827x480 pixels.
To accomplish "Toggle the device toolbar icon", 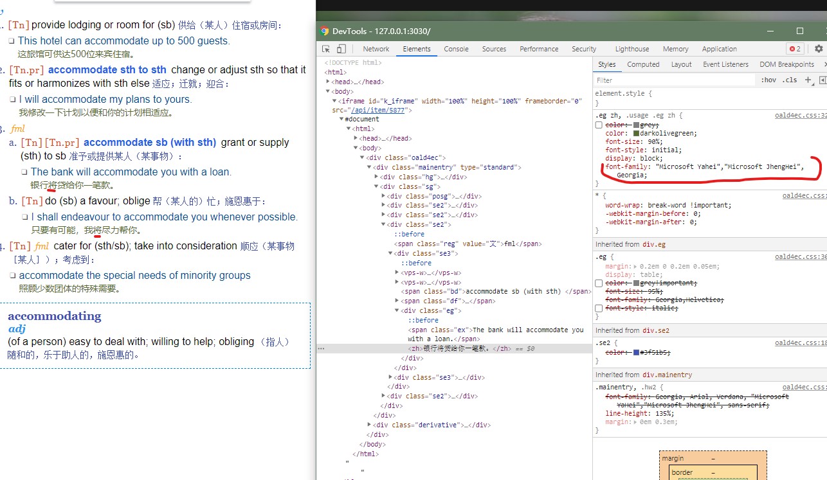I will click(x=341, y=49).
